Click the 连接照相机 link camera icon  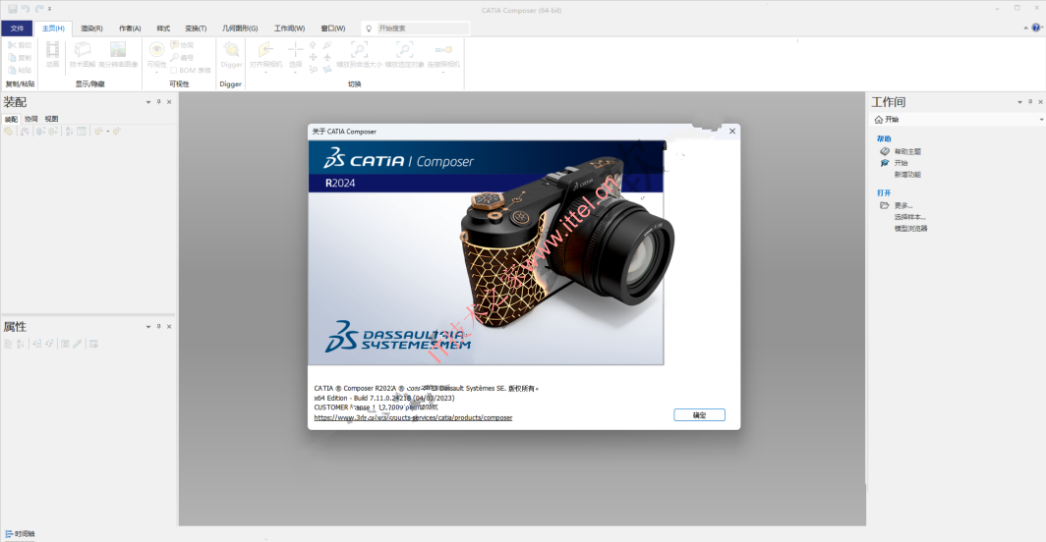(x=443, y=50)
